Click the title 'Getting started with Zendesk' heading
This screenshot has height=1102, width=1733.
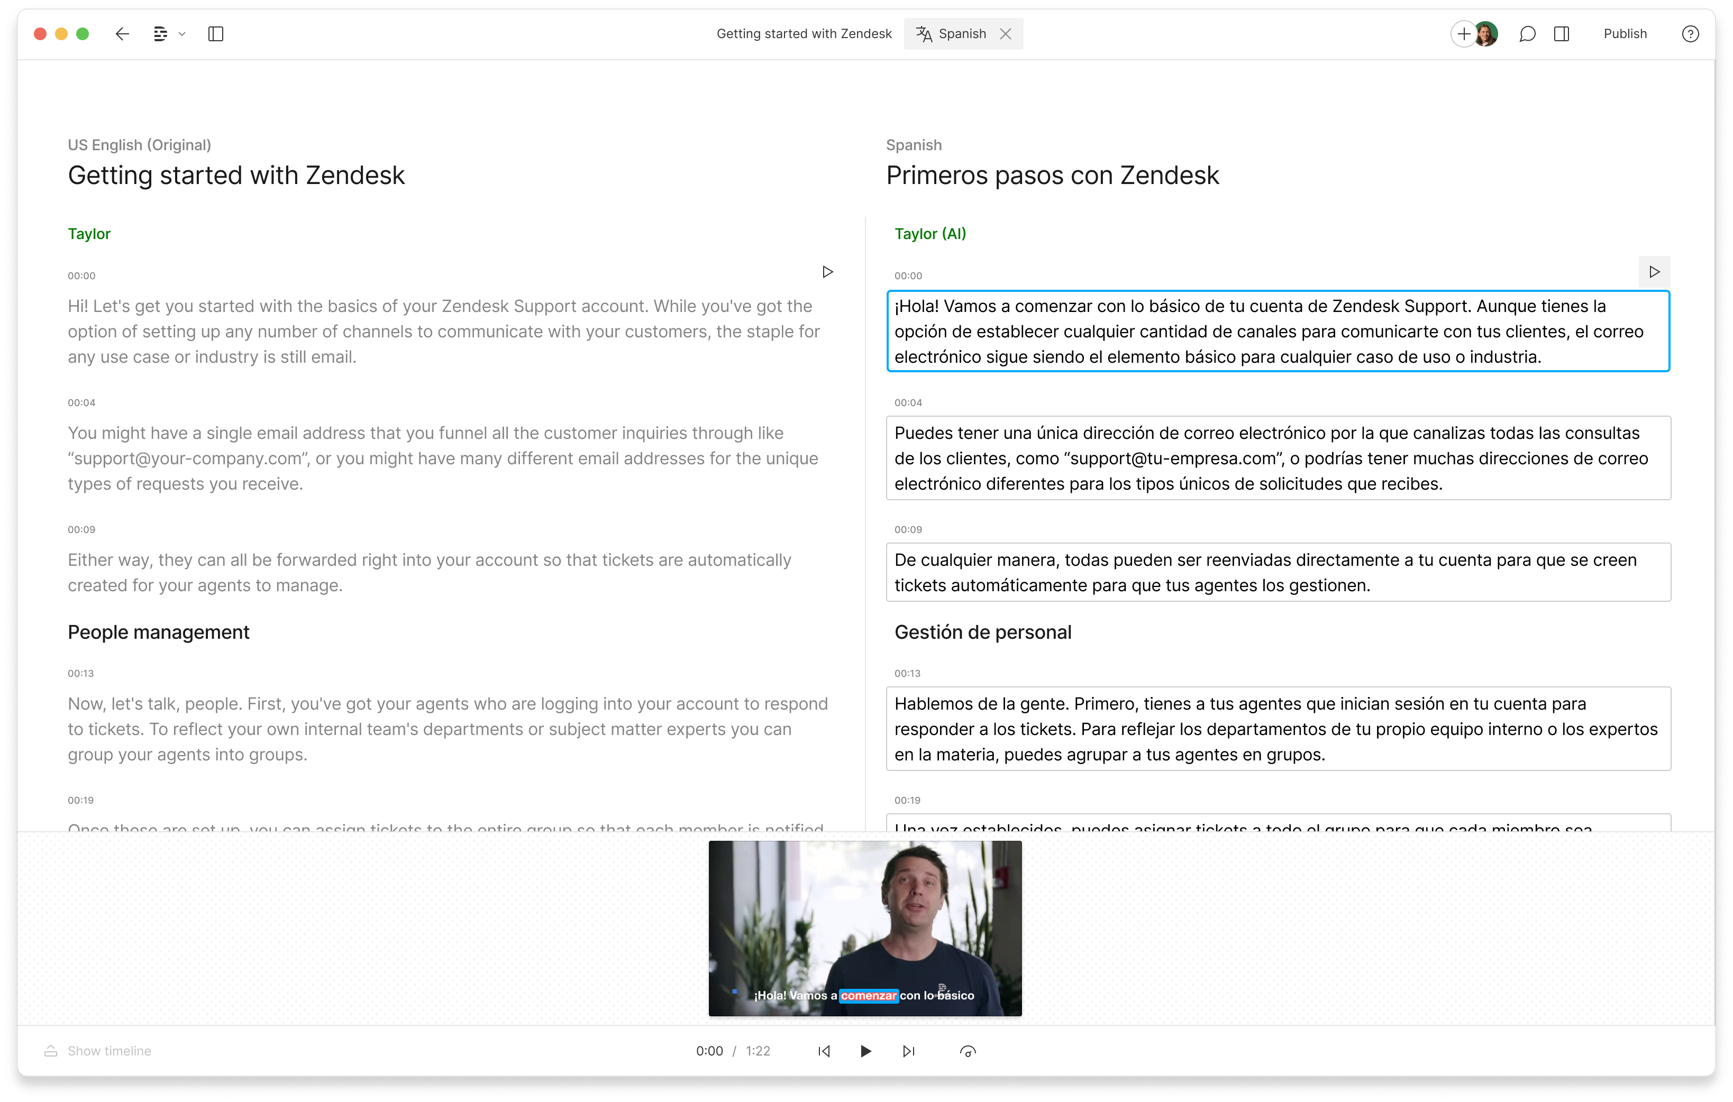236,176
